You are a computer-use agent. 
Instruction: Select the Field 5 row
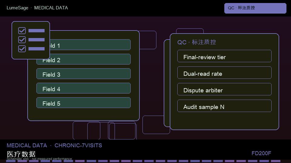[84, 103]
